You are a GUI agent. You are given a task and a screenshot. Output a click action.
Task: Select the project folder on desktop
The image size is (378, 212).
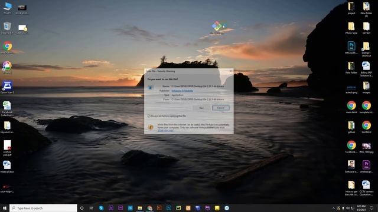pyautogui.click(x=351, y=8)
